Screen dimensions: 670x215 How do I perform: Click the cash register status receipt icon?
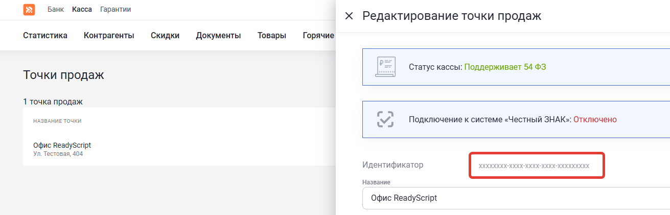385,67
